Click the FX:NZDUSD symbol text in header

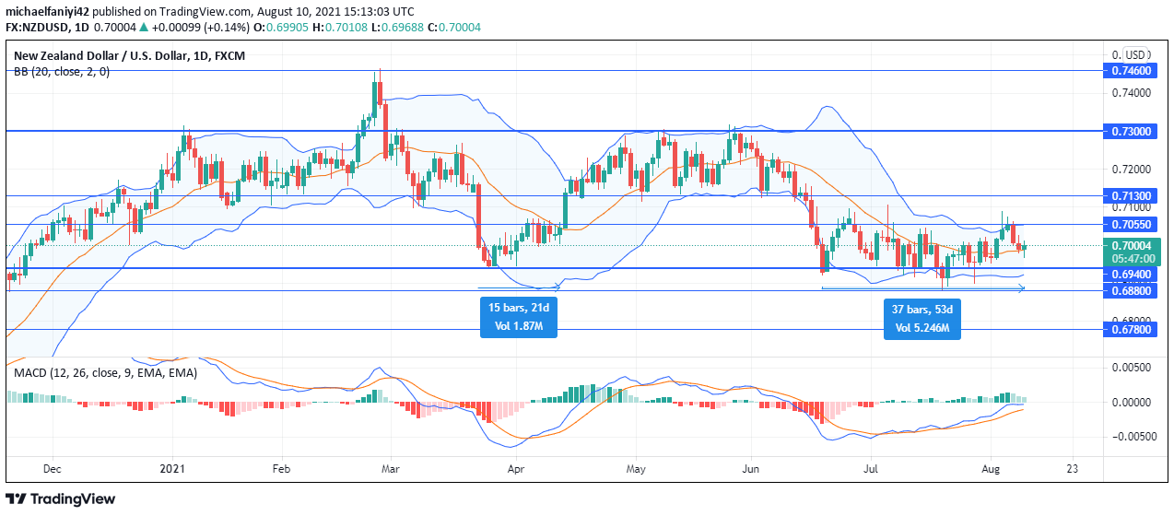pyautogui.click(x=37, y=29)
